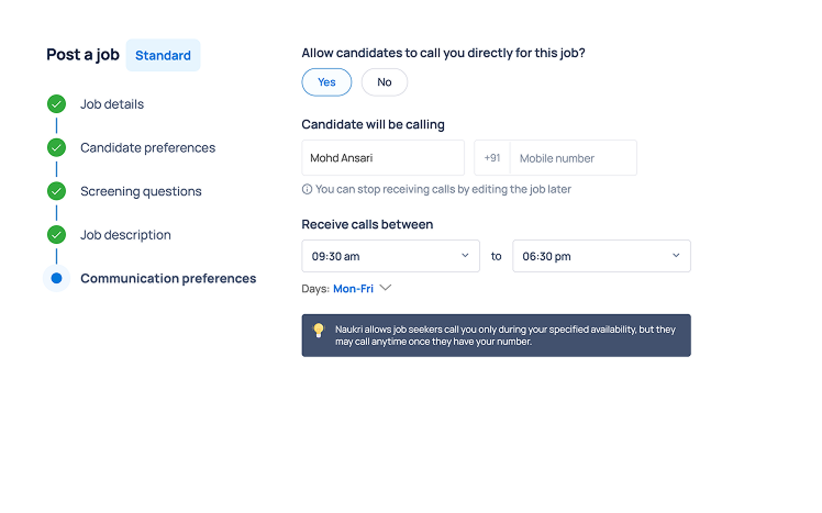Select Yes to allow direct calls
The height and width of the screenshot is (513, 822).
[x=326, y=82]
